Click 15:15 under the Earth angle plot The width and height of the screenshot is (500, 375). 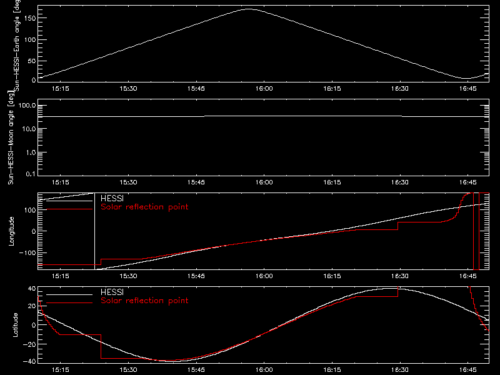click(x=60, y=89)
